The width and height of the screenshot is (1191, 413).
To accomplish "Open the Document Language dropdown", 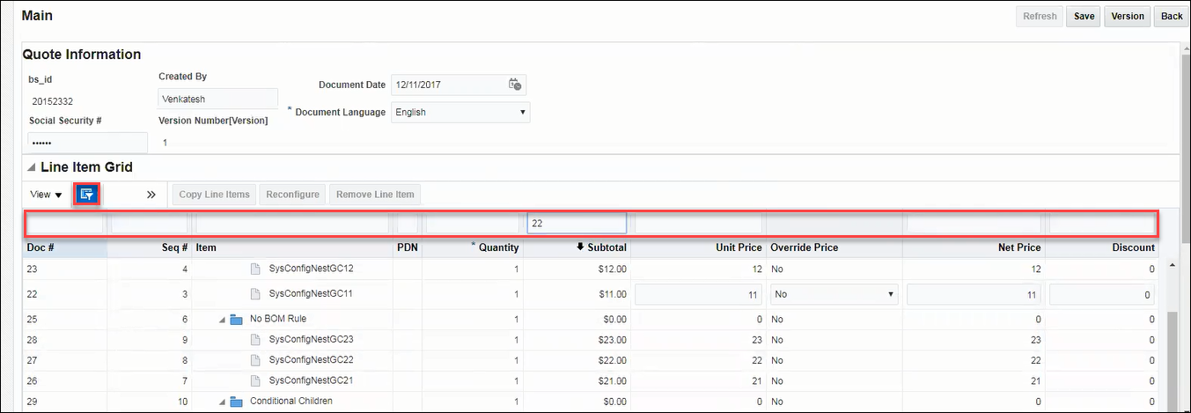I will [x=460, y=113].
